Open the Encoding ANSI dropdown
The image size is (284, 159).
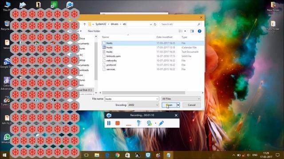click(x=143, y=105)
